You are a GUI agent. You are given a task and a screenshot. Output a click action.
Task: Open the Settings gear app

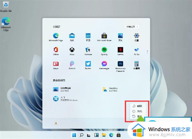[x=137, y=37]
